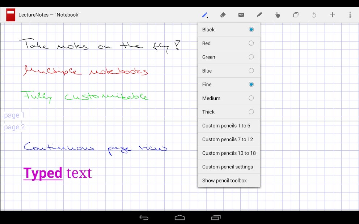Select the Marker tool
Viewport: 359px width, 224px height.
pos(259,15)
